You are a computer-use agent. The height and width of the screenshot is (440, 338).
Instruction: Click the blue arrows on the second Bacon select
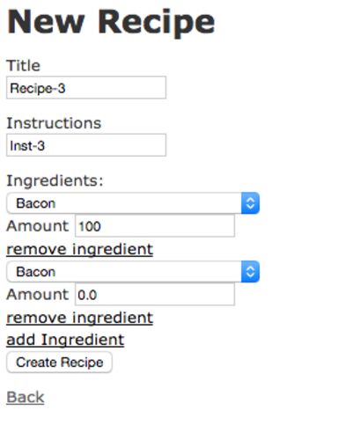coord(250,272)
